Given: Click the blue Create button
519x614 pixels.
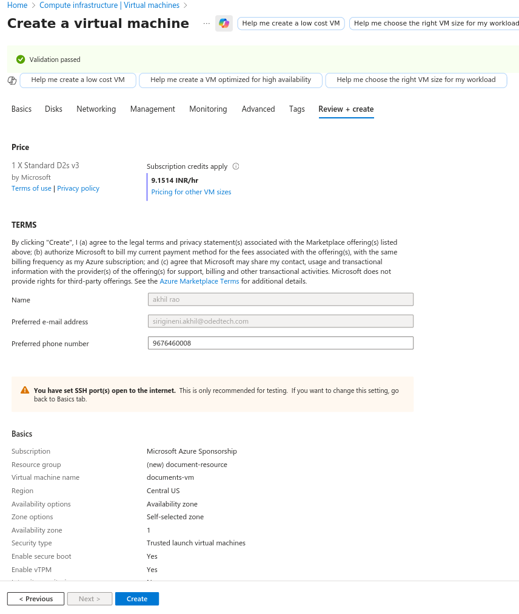Looking at the screenshot, I should click(137, 599).
